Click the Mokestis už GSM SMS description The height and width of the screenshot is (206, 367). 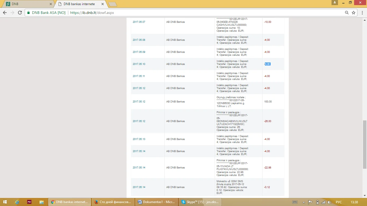click(x=232, y=187)
